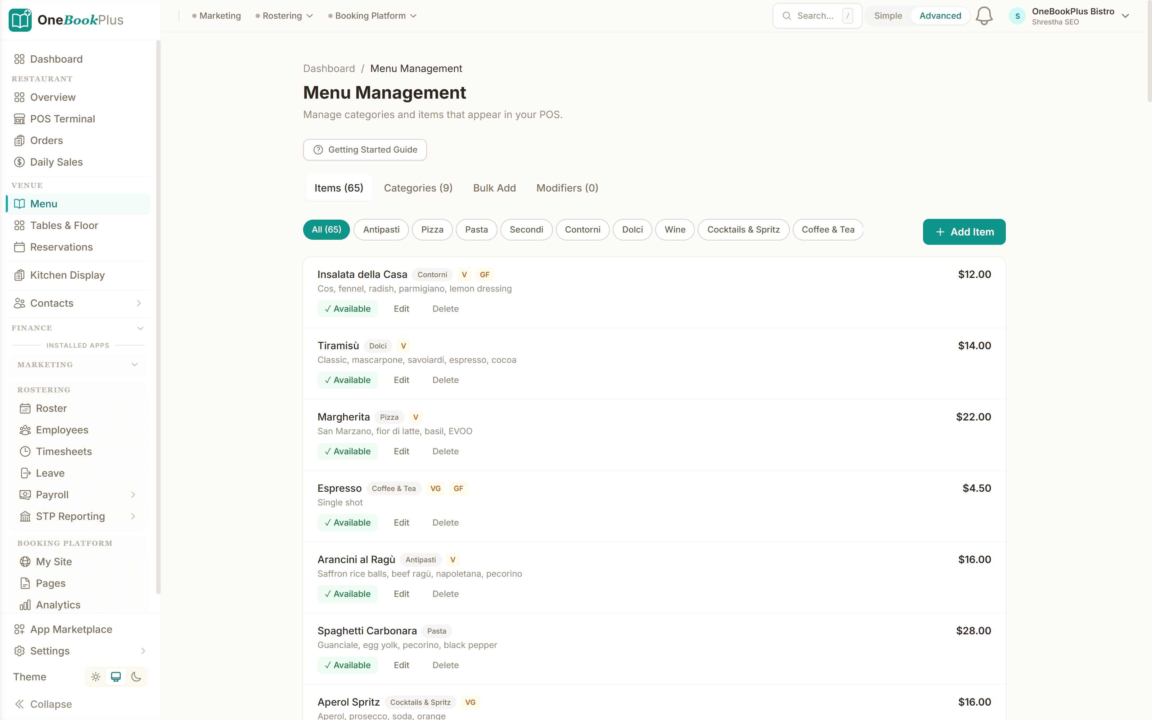Viewport: 1152px width, 720px height.
Task: Click the Add Item button
Action: [964, 231]
